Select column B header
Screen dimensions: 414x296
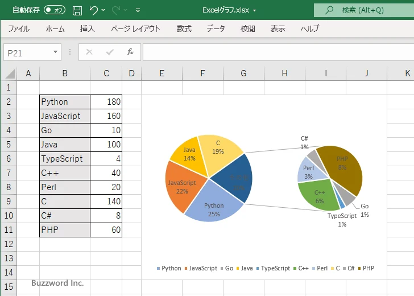(x=65, y=73)
